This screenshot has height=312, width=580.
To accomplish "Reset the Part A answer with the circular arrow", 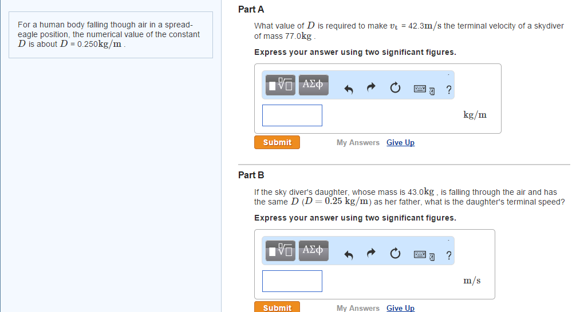I will coord(394,89).
